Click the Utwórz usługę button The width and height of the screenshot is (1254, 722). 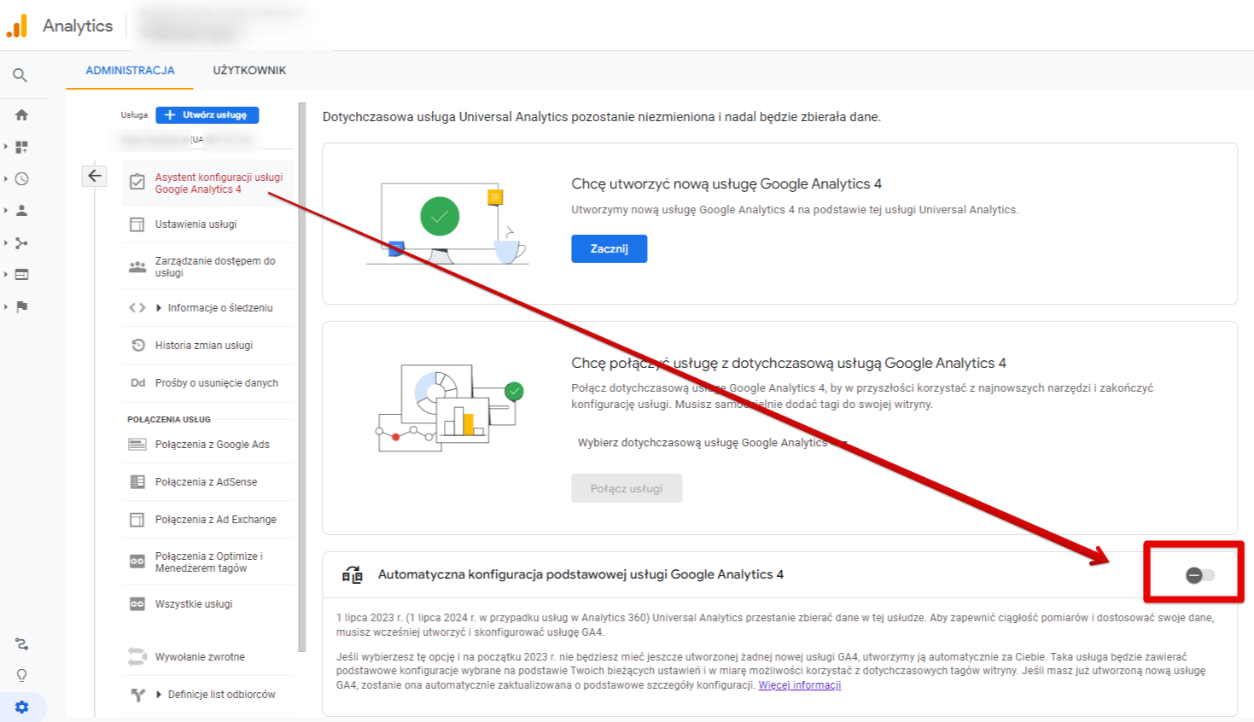[x=207, y=114]
